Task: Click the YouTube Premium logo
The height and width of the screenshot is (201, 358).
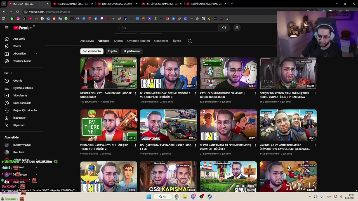Action: pyautogui.click(x=23, y=28)
